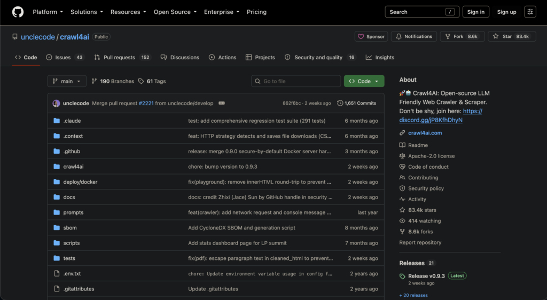Open Security policy link

(422, 188)
